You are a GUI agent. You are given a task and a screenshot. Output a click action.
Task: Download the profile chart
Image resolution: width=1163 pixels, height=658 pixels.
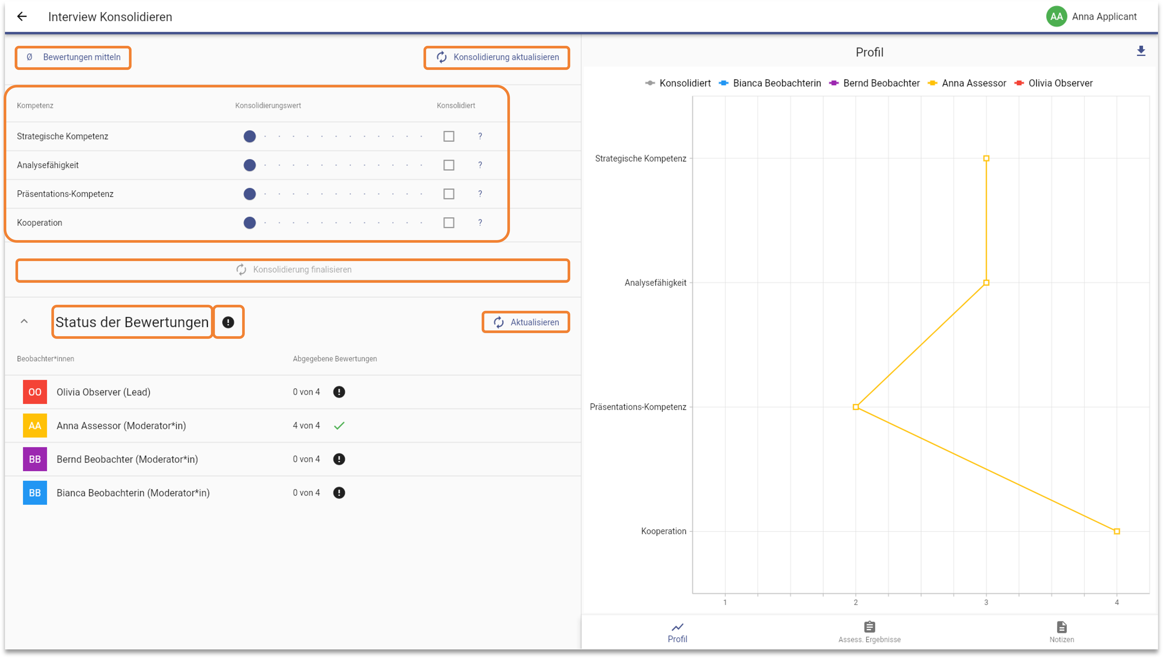pyautogui.click(x=1141, y=51)
